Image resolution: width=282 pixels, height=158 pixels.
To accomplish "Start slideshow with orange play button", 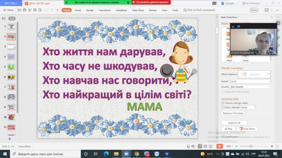I will [x=220, y=146].
